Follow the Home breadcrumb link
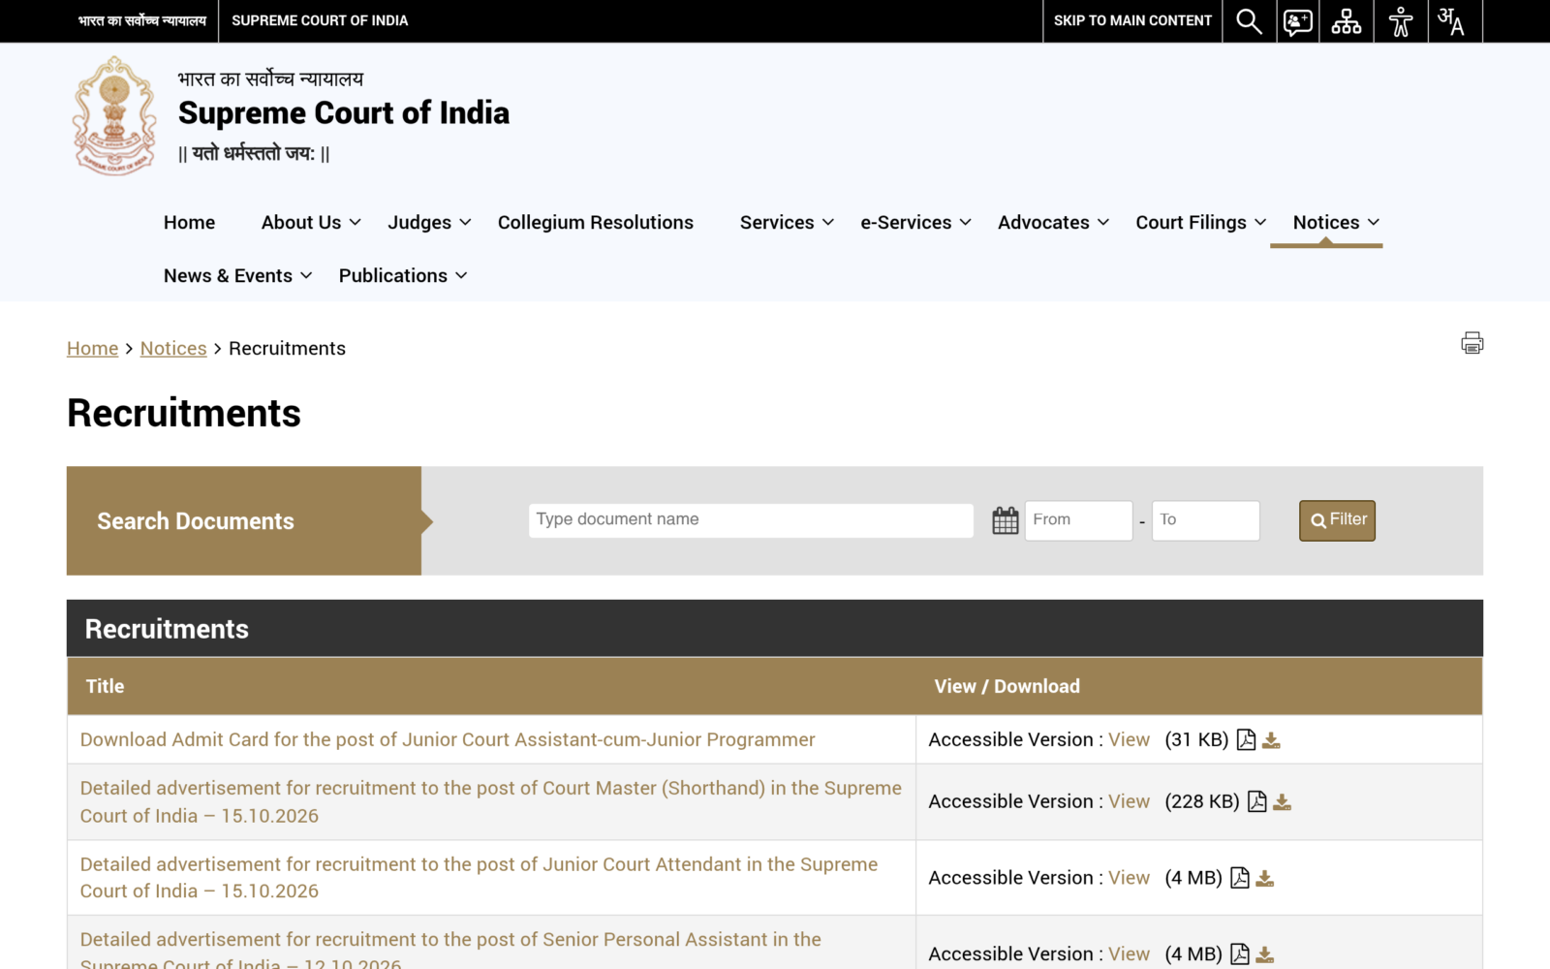This screenshot has width=1550, height=969. tap(92, 348)
